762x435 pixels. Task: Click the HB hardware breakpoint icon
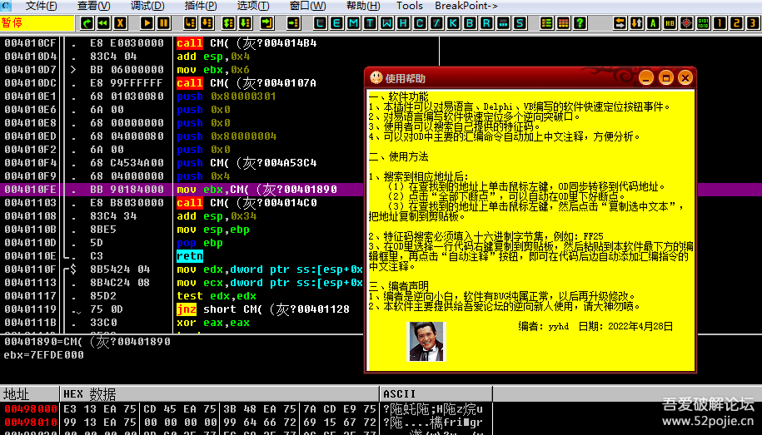point(670,22)
